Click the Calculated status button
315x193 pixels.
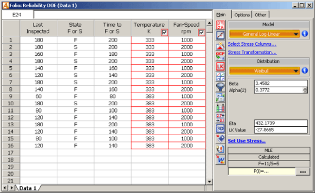269,157
